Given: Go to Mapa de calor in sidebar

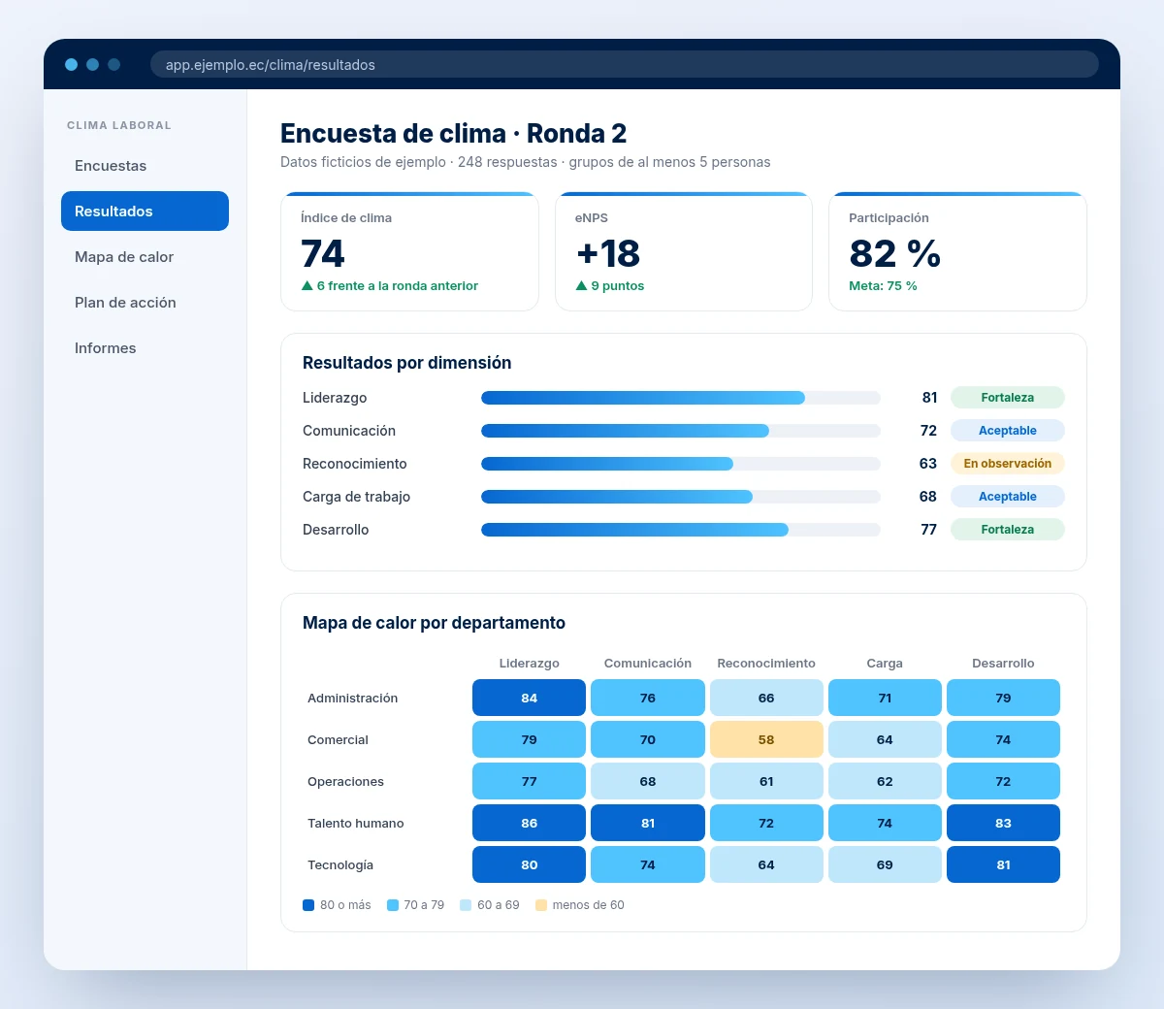Looking at the screenshot, I should point(145,257).
